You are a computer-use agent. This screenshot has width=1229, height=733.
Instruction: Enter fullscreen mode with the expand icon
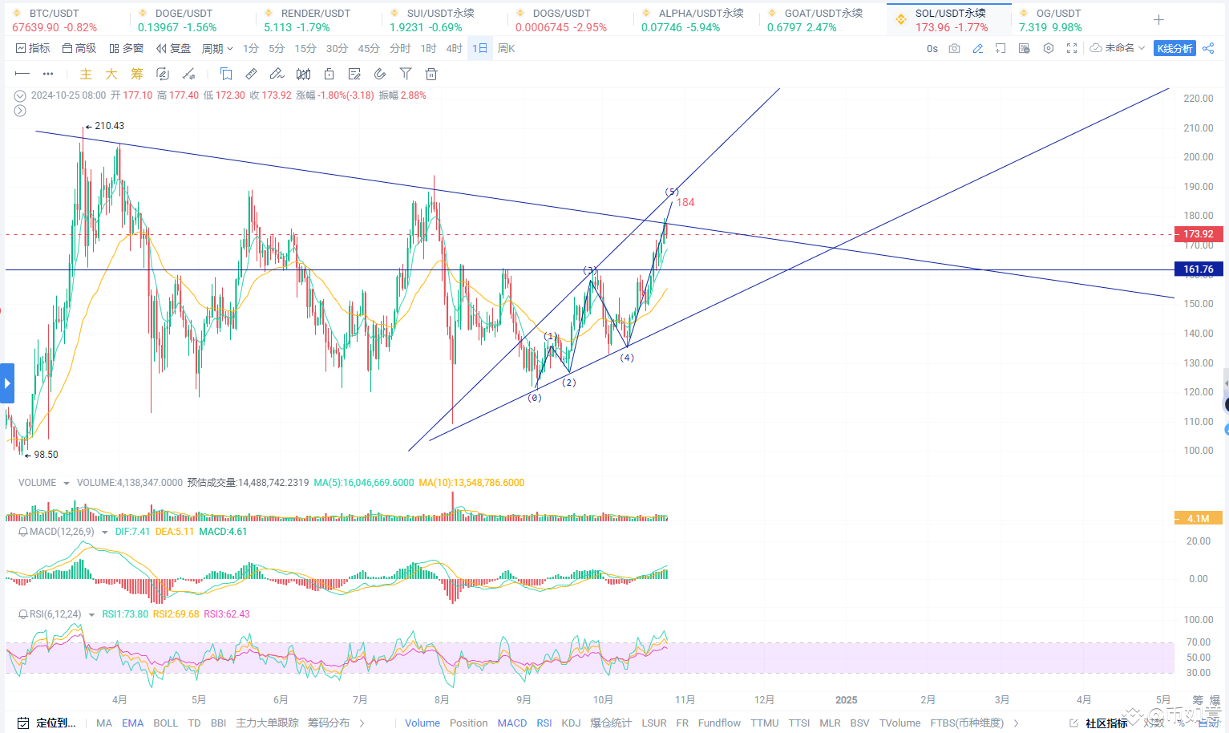pos(1072,48)
